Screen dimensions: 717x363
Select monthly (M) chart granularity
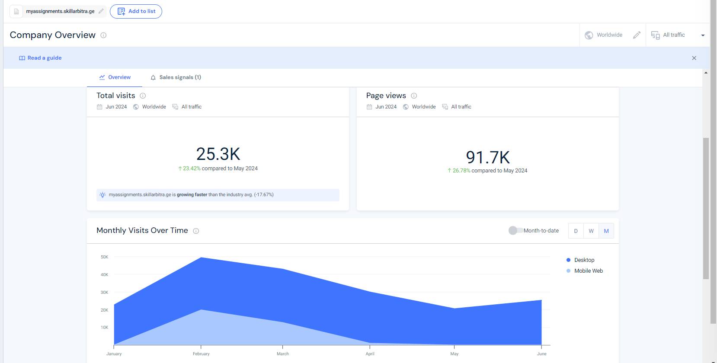pyautogui.click(x=606, y=231)
